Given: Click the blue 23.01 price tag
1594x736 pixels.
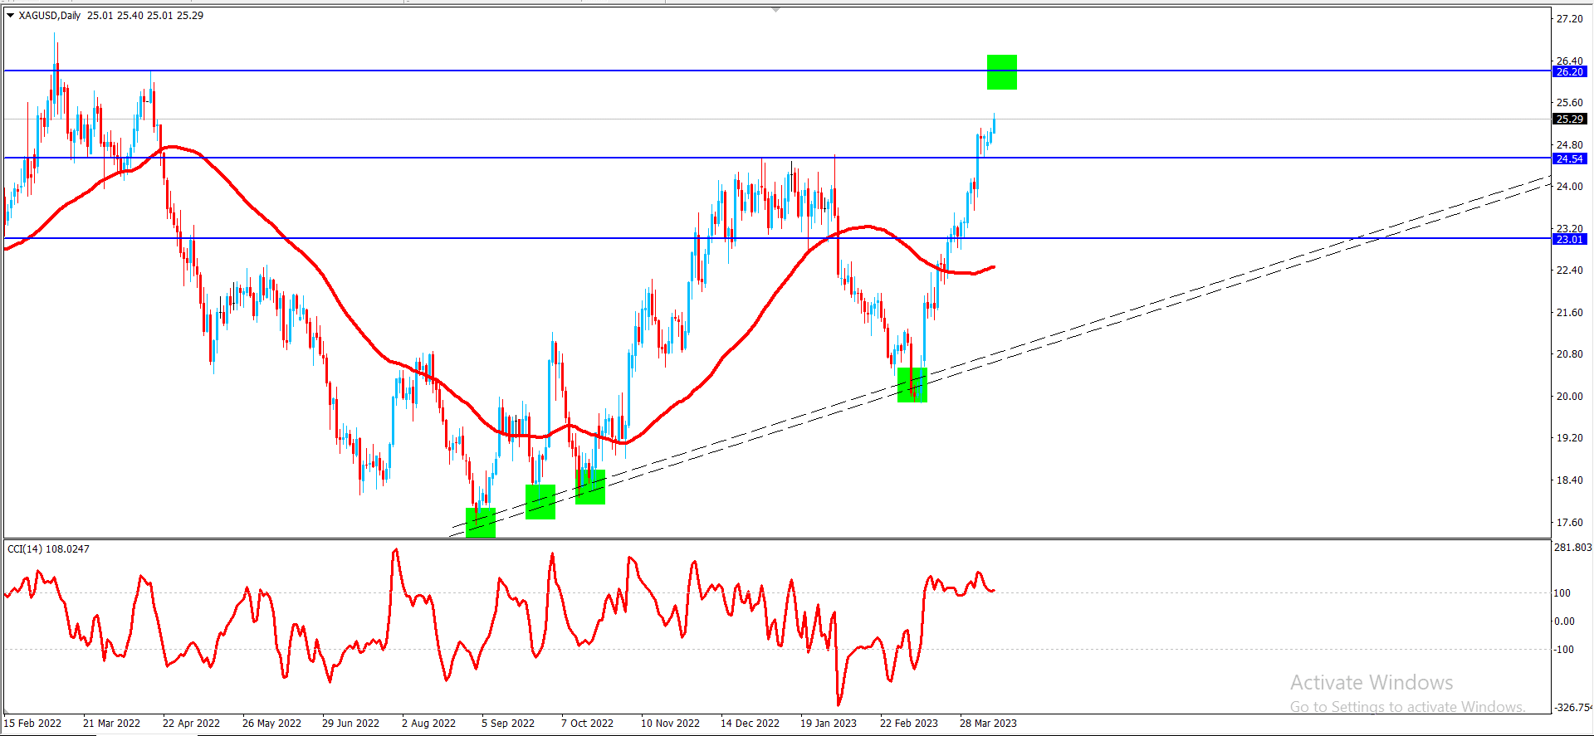Looking at the screenshot, I should point(1569,239).
